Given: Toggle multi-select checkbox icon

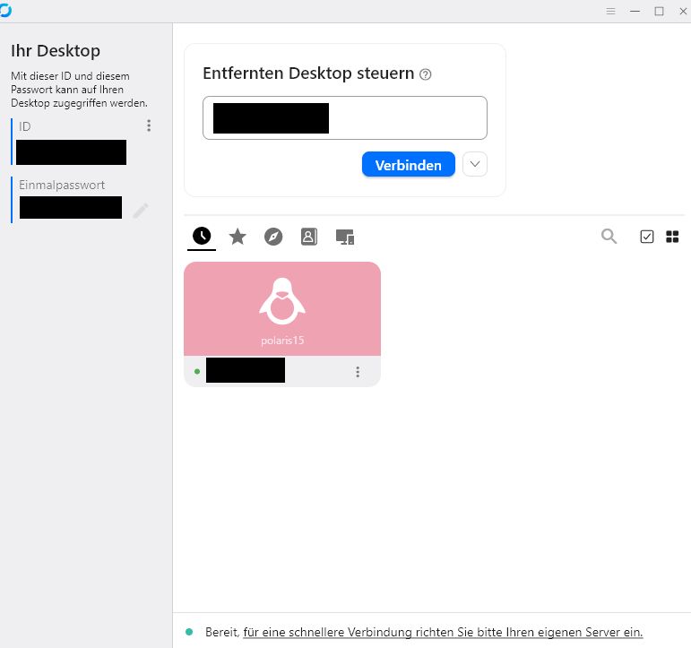Looking at the screenshot, I should [x=646, y=237].
